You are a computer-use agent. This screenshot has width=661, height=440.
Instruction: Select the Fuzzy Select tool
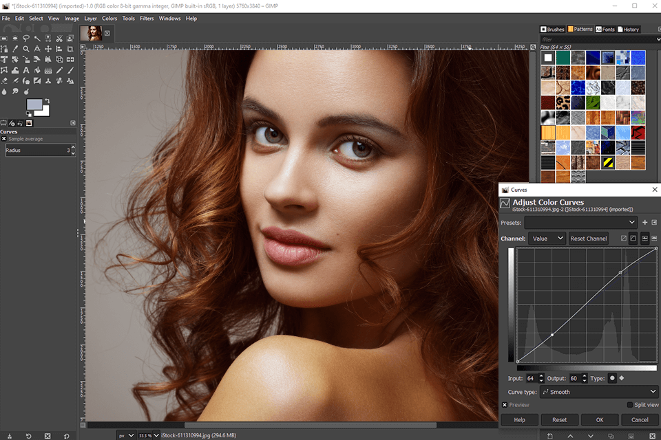coord(37,40)
